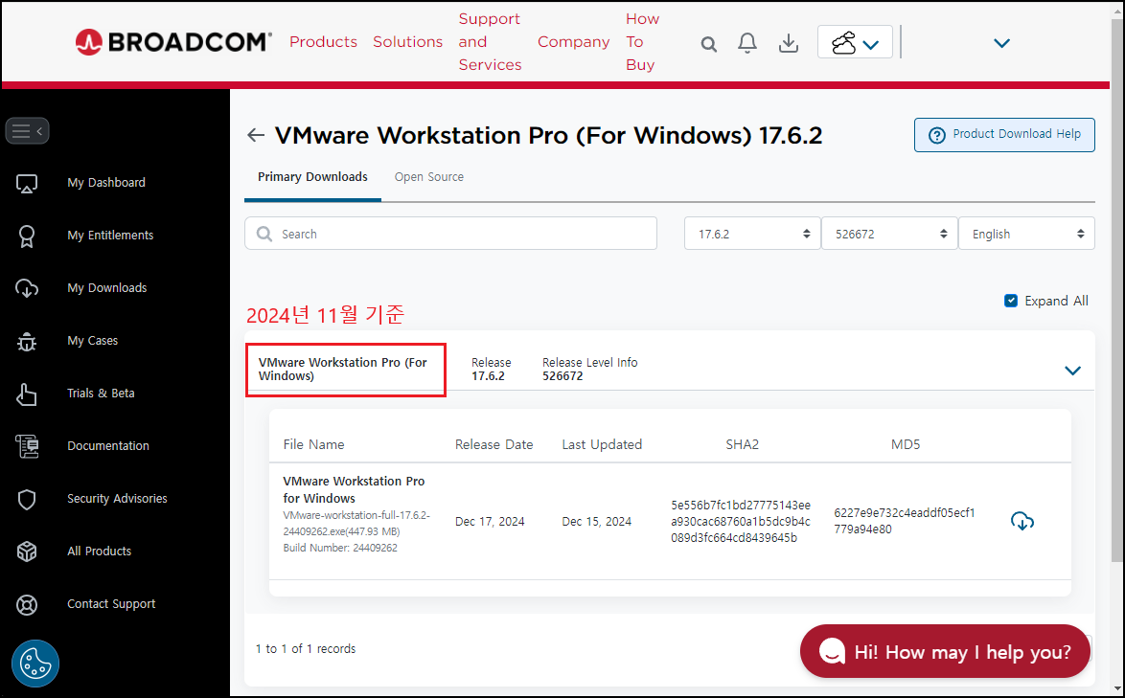This screenshot has width=1125, height=698.
Task: Click the Broadcom logo
Action: (173, 41)
